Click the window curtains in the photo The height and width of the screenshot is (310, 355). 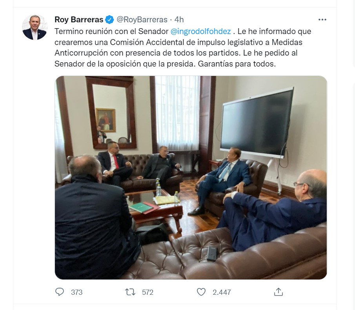tap(178, 112)
